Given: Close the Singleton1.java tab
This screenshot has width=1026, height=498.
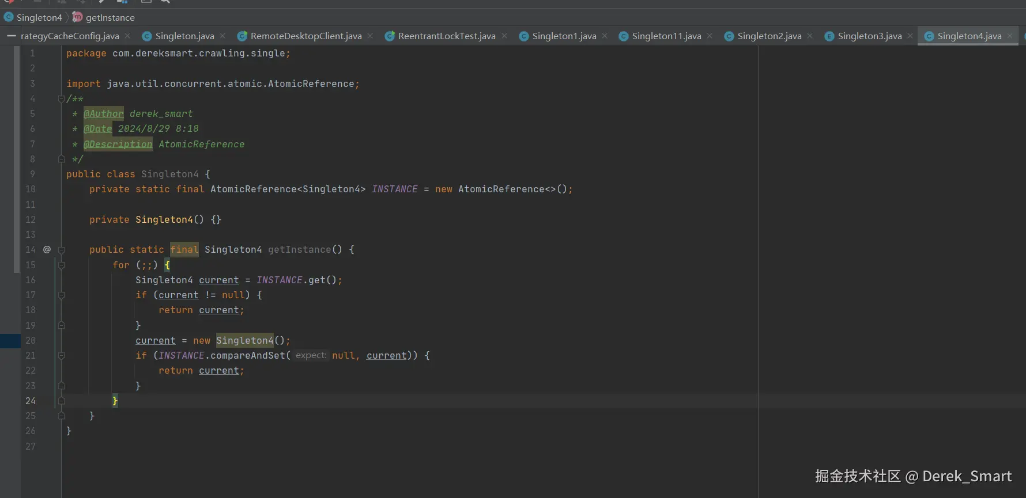Looking at the screenshot, I should [x=605, y=36].
